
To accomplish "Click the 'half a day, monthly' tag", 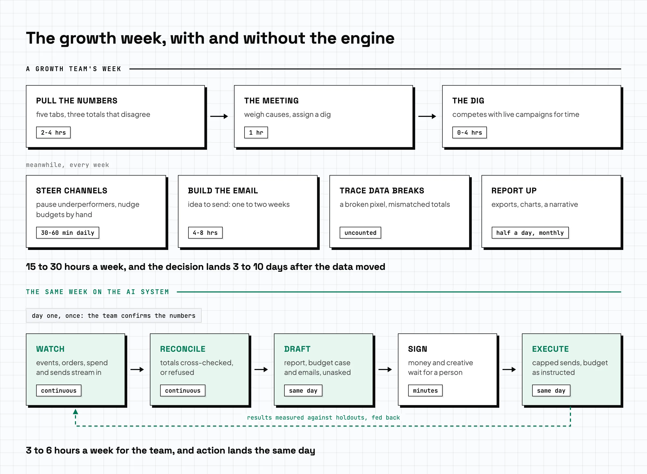I will pyautogui.click(x=530, y=233).
